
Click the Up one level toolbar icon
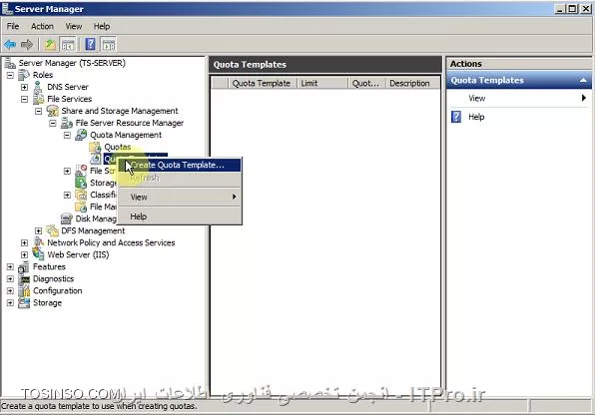[50, 45]
